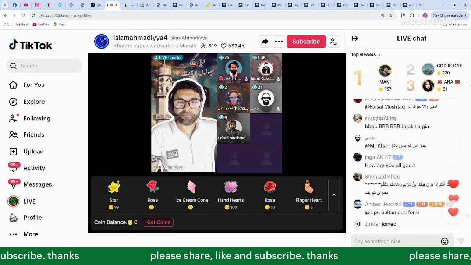Viewport: 471px width, 265px height.
Task: Subscribe to islamahmadiyya4
Action: tap(306, 42)
